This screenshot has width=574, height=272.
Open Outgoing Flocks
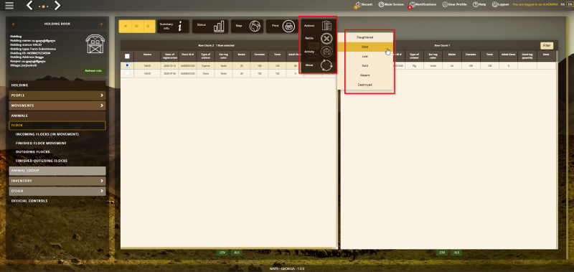[33, 152]
